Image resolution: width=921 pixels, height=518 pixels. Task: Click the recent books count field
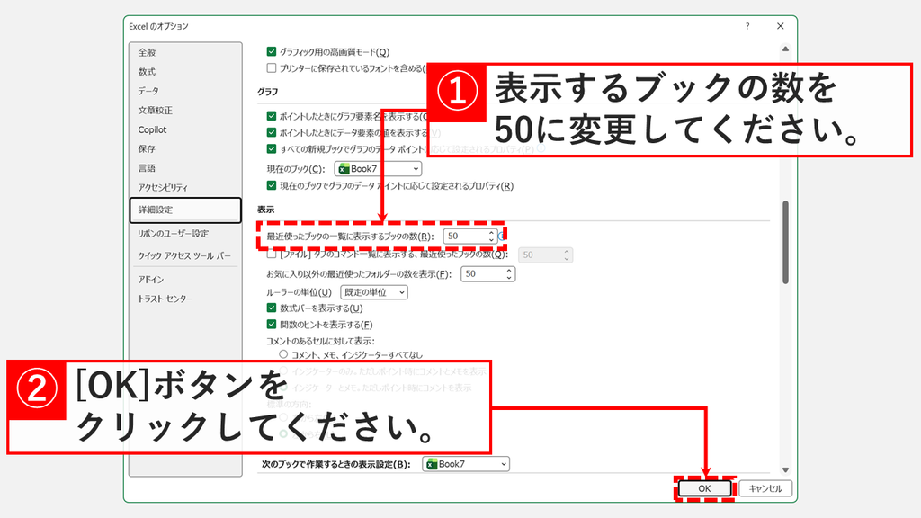coord(465,237)
